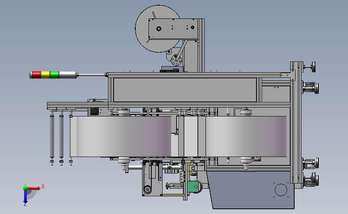
Task: Click the green Y axis ball of the triad
Action: pos(25,188)
